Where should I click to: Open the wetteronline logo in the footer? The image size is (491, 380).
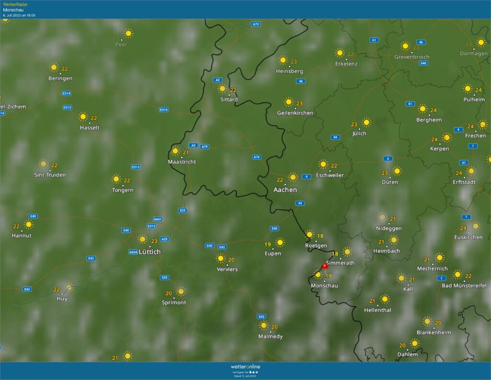(245, 367)
